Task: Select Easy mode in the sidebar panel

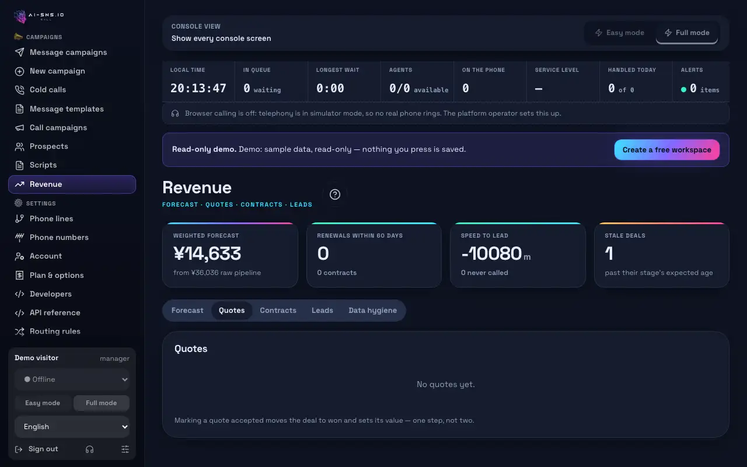Action: pyautogui.click(x=43, y=403)
